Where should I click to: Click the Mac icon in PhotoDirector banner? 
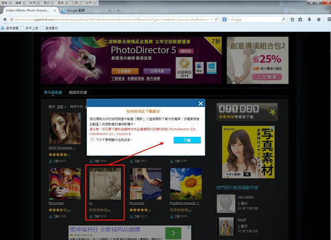coord(199,68)
